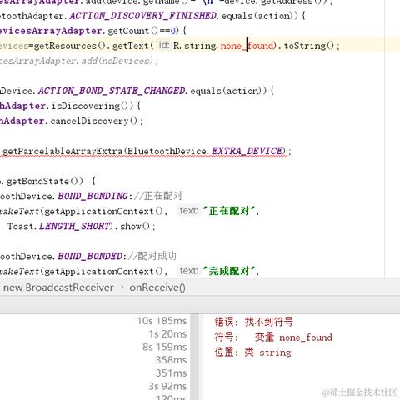400x400 pixels.
Task: Click the '符号: 变量 none_found' error line
Action: pyautogui.click(x=273, y=337)
